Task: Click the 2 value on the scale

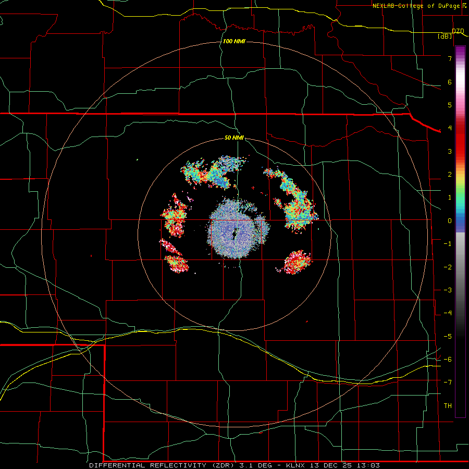Action: point(450,175)
